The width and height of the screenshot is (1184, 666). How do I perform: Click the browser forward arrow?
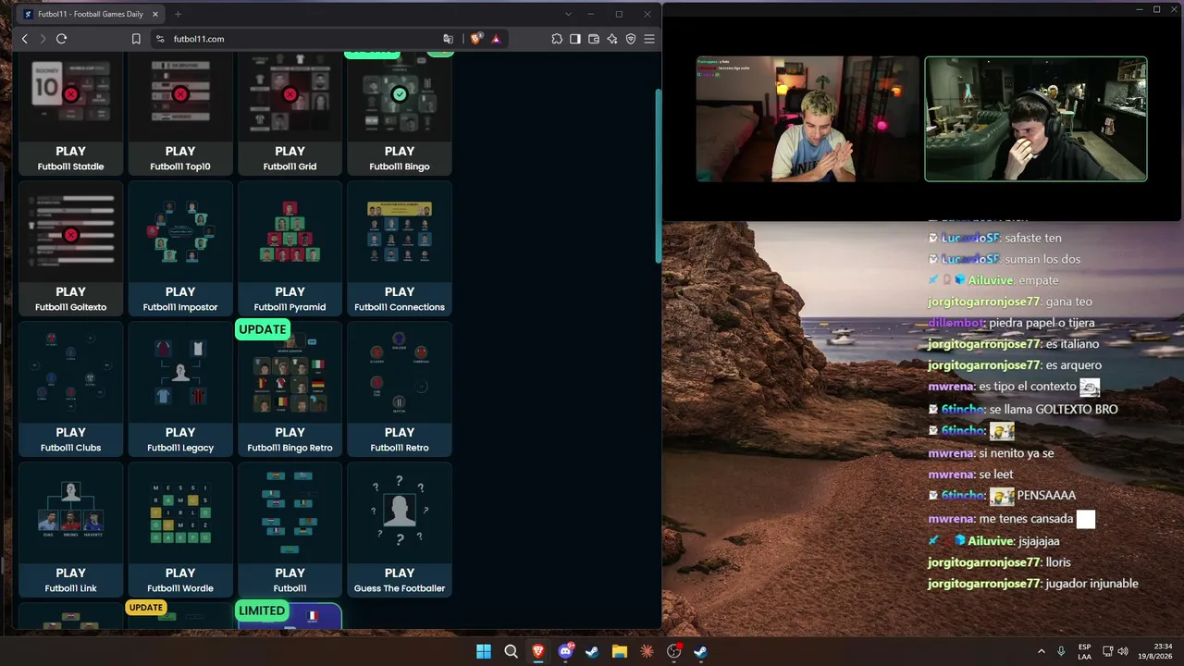43,39
